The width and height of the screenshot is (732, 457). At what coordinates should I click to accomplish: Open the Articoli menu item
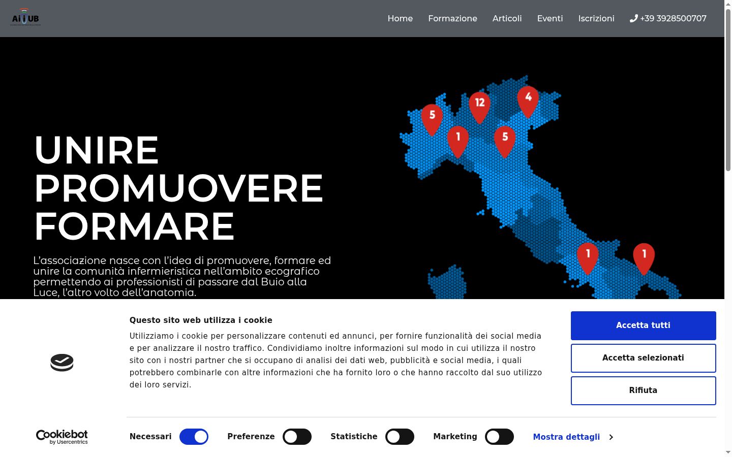point(507,18)
